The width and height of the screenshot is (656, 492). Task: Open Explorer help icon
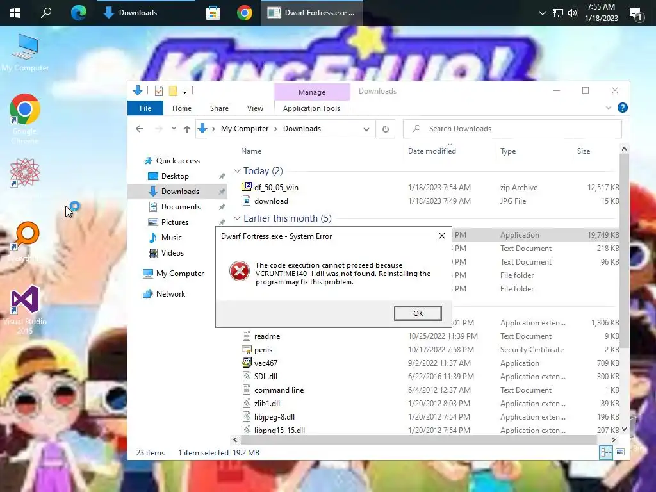coord(623,108)
